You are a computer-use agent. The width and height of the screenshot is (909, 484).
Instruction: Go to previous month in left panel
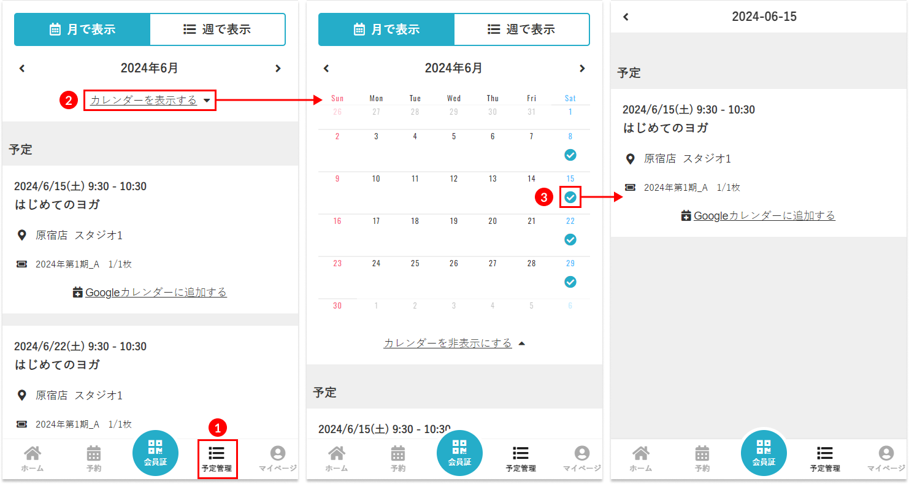(22, 68)
